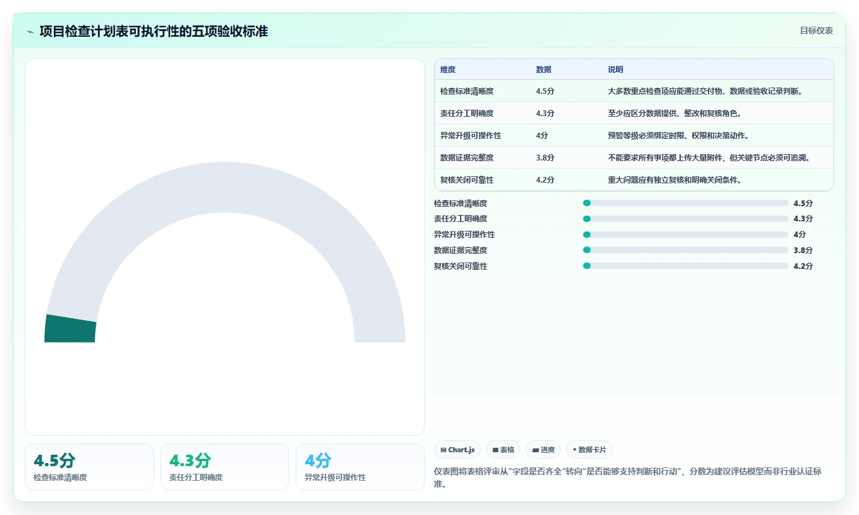Image resolution: width=859 pixels, height=515 pixels.
Task: Click the gray gauge arc track
Action: (x=225, y=187)
